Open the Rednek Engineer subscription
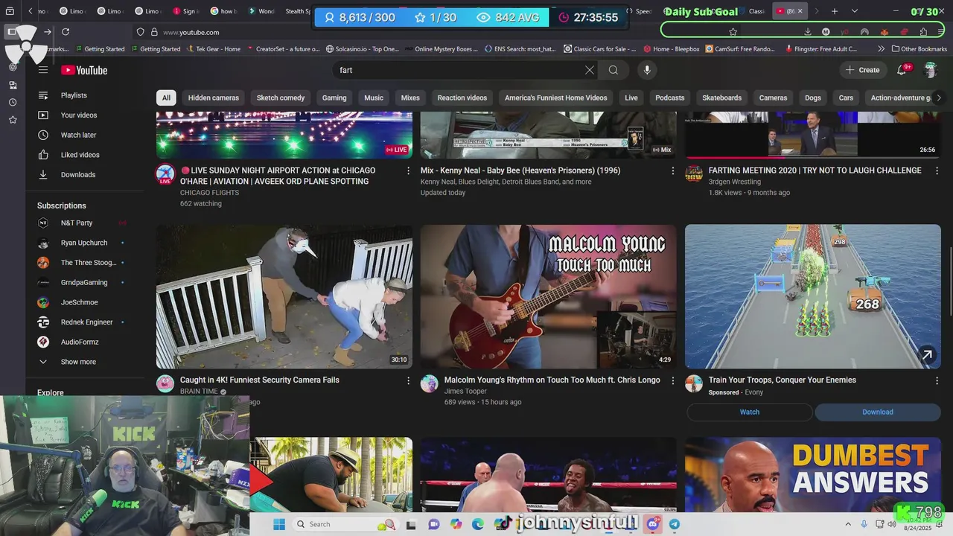 coord(85,322)
